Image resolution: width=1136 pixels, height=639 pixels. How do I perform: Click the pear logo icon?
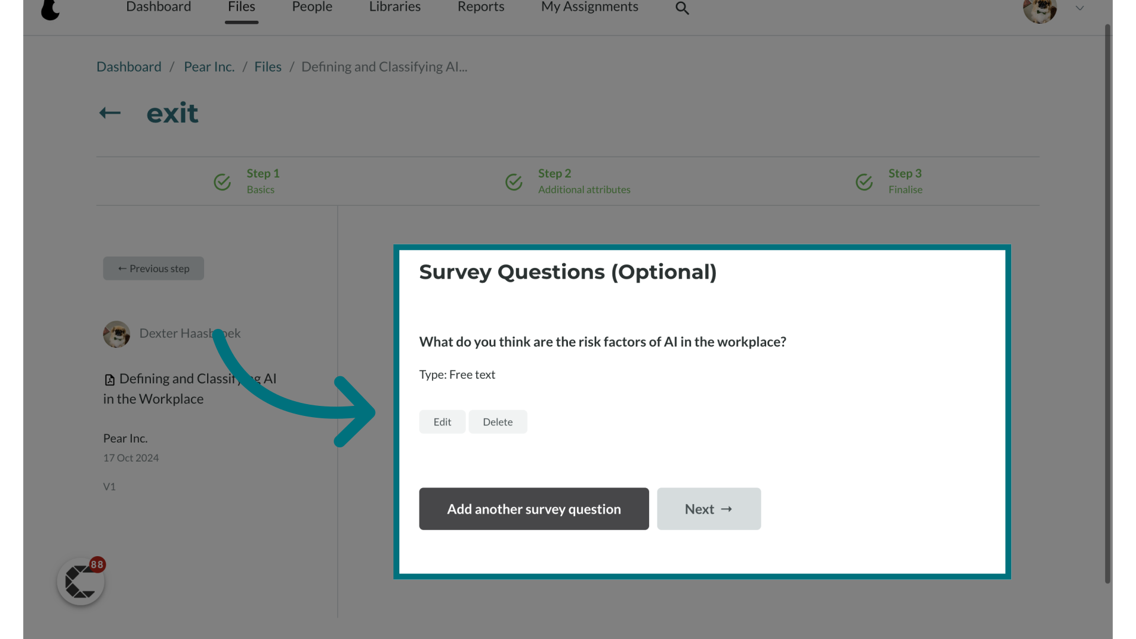50,9
